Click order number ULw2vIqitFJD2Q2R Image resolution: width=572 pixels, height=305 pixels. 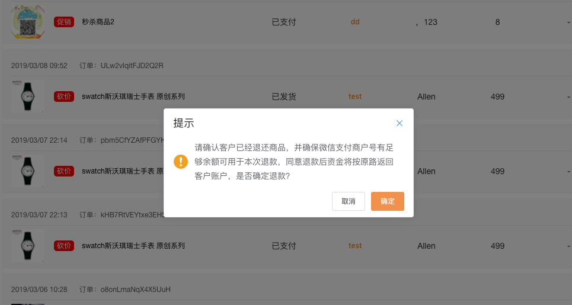[132, 65]
